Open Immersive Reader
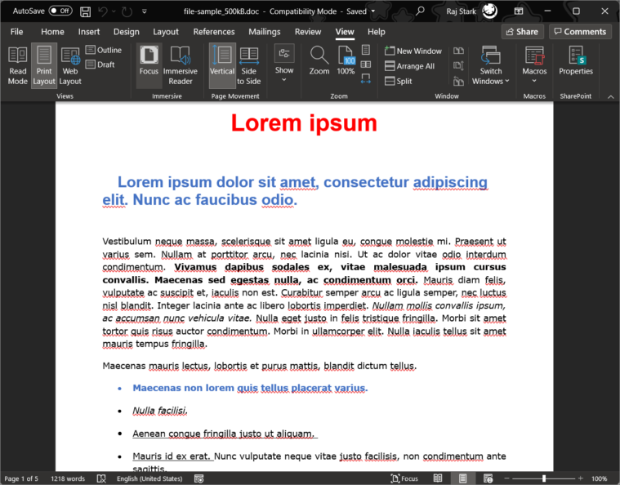This screenshot has width=620, height=485. [x=180, y=65]
